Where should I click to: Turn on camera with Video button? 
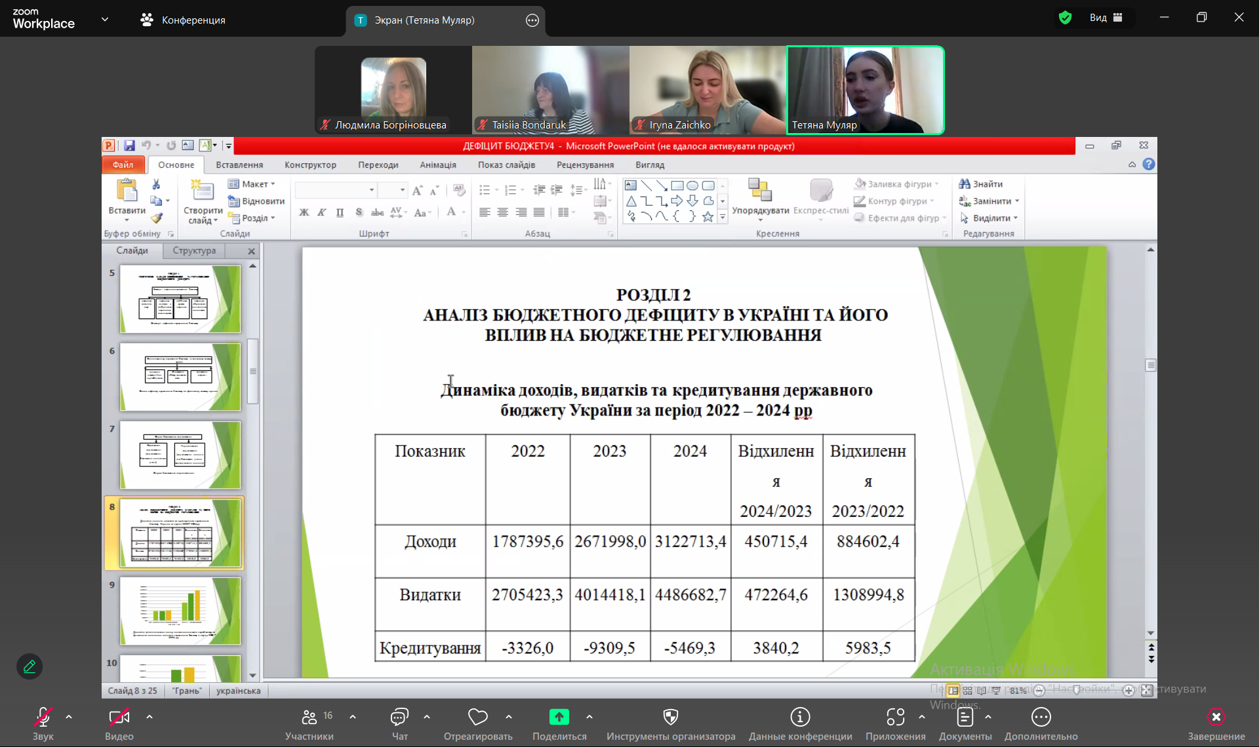(119, 718)
